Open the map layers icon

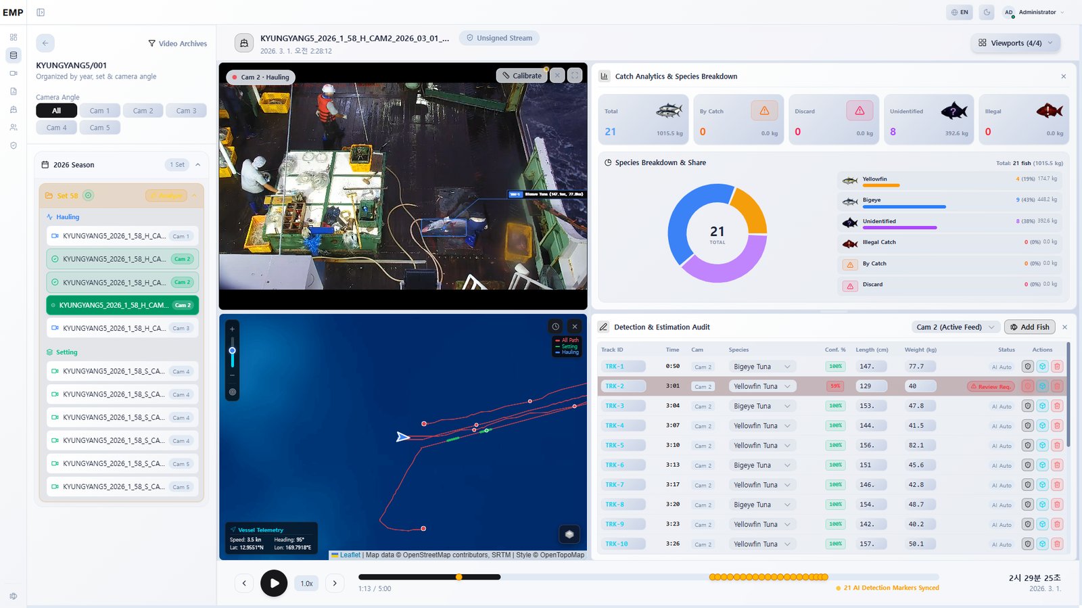pyautogui.click(x=569, y=534)
